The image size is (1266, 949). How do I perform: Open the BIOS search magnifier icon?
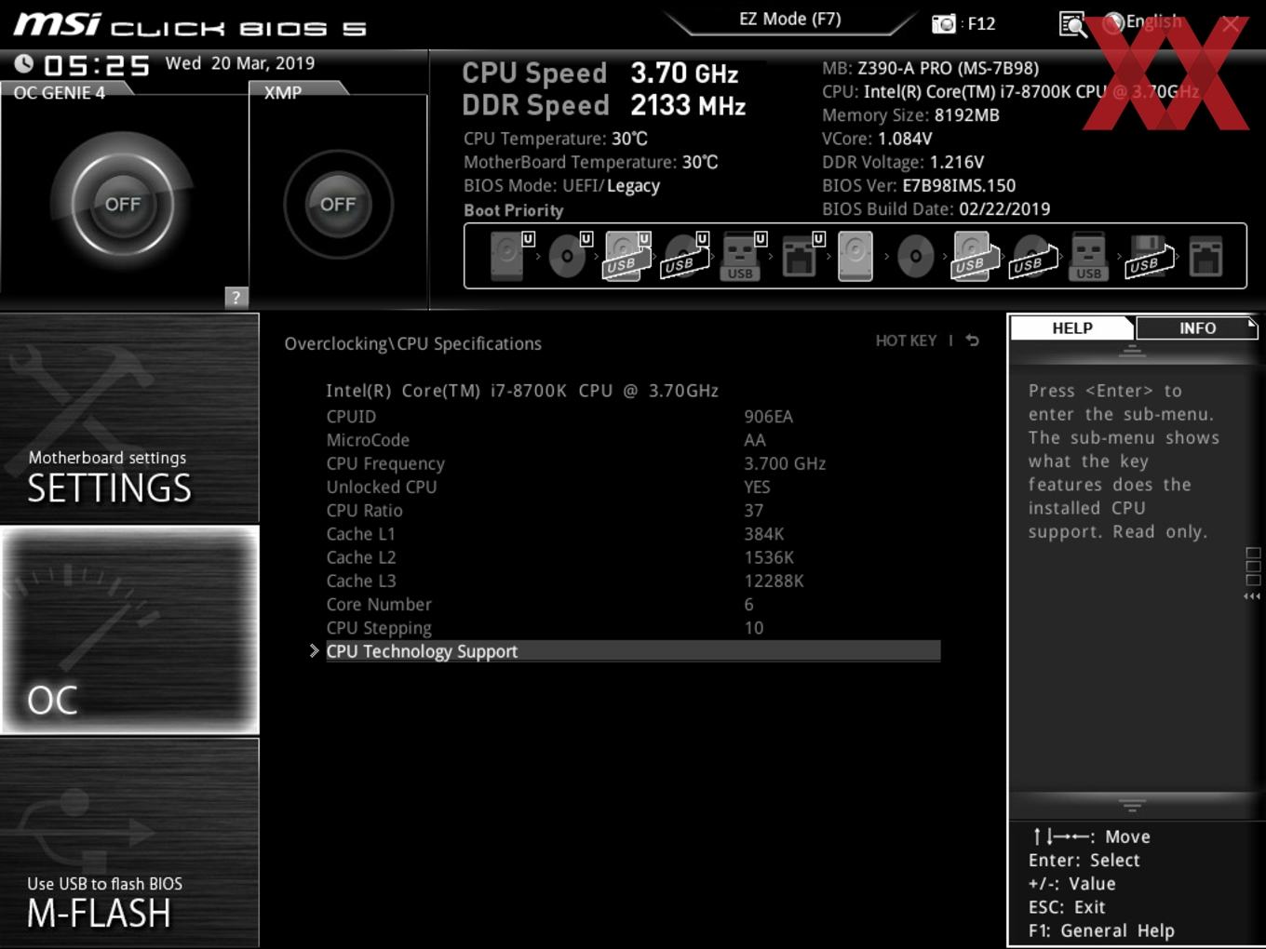coord(1073,24)
